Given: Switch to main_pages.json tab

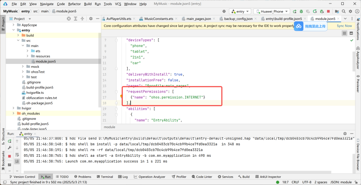Looking at the screenshot, I should [199, 18].
